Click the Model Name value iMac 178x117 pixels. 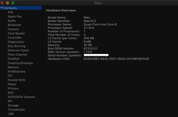(87, 17)
